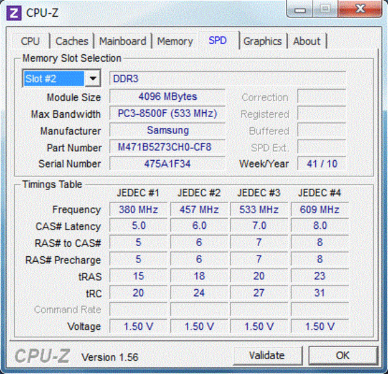Click the CPU-Z title bar text
Image resolution: width=388 pixels, height=374 pixels.
[x=42, y=13]
